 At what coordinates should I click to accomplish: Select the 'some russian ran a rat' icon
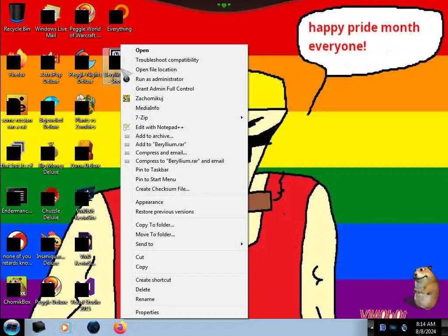point(17,112)
